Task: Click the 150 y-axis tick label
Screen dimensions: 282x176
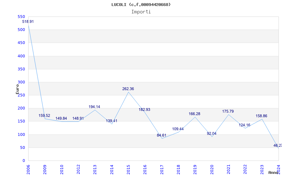Action: 21,121
